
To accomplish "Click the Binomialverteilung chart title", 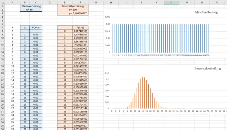I will coord(208,68).
